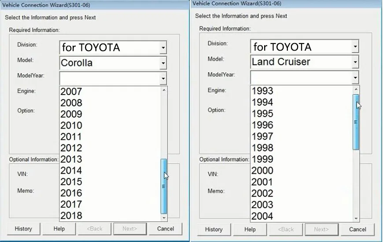Select model year 2002 for Land Cruiser
This screenshot has width=383, height=242.
point(302,193)
